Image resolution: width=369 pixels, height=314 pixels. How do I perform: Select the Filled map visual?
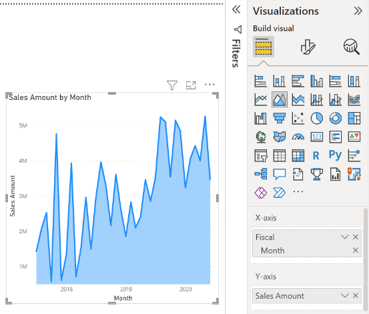[280, 137]
